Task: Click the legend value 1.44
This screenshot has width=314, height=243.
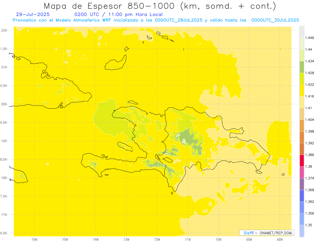Action: pyautogui.click(x=309, y=50)
